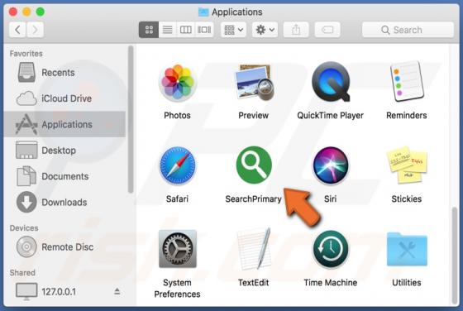Image resolution: width=463 pixels, height=311 pixels.
Task: Select the Time Machine icon
Action: pos(331,249)
